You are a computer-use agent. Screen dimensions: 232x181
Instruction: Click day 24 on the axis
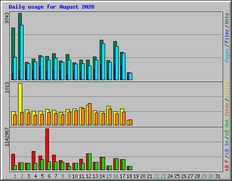point(170,176)
